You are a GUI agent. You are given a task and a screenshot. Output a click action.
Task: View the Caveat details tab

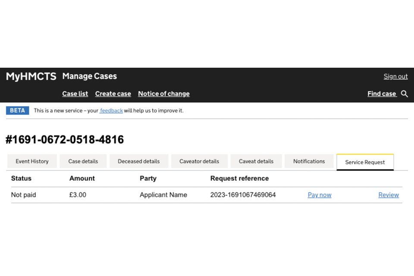256,161
